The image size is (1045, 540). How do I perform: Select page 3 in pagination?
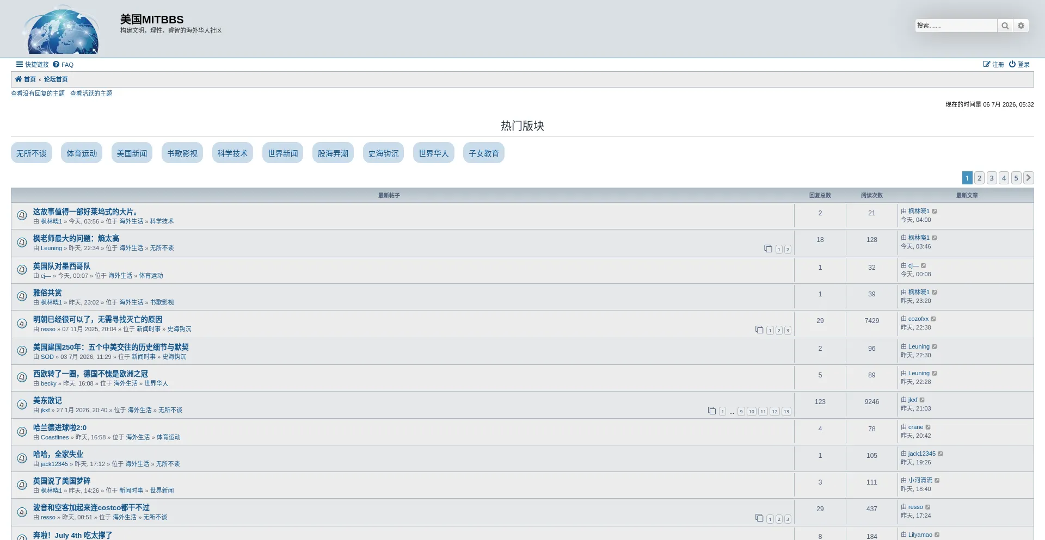[992, 178]
